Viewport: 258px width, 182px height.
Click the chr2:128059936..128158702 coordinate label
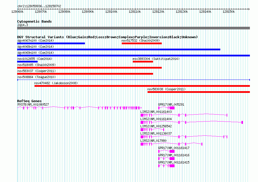39,6
